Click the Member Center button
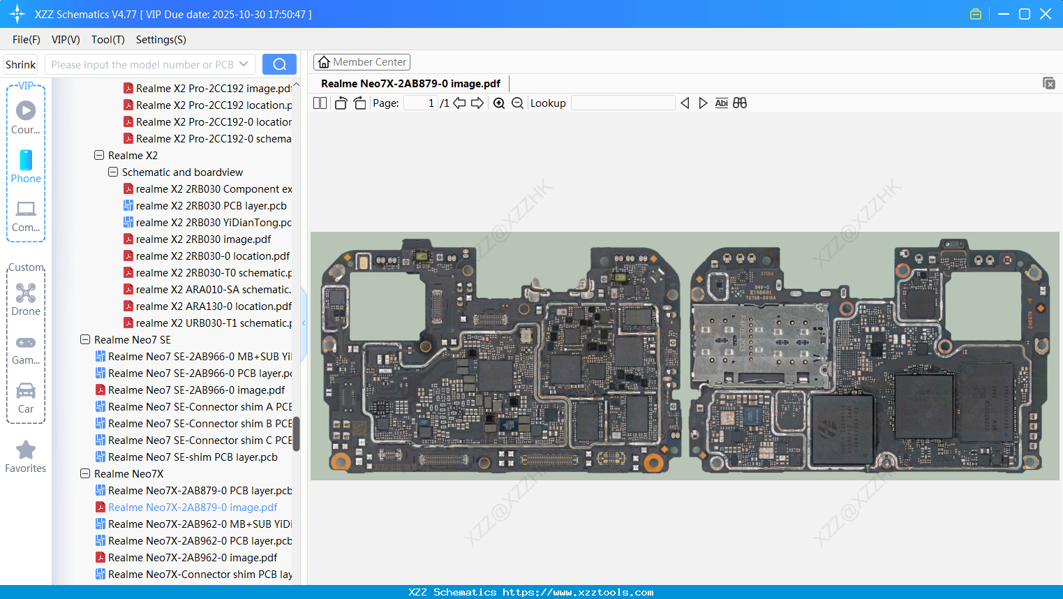 click(362, 61)
